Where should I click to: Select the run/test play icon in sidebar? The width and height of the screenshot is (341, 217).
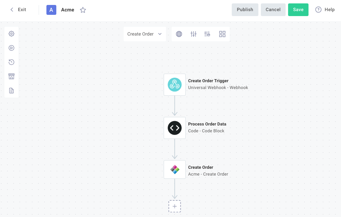[x=11, y=48]
